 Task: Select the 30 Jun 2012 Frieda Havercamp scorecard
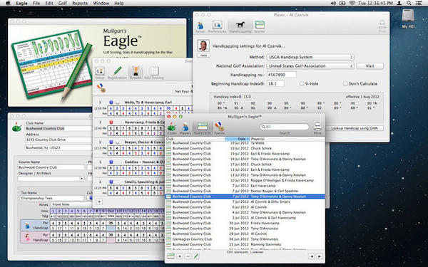click(x=245, y=223)
